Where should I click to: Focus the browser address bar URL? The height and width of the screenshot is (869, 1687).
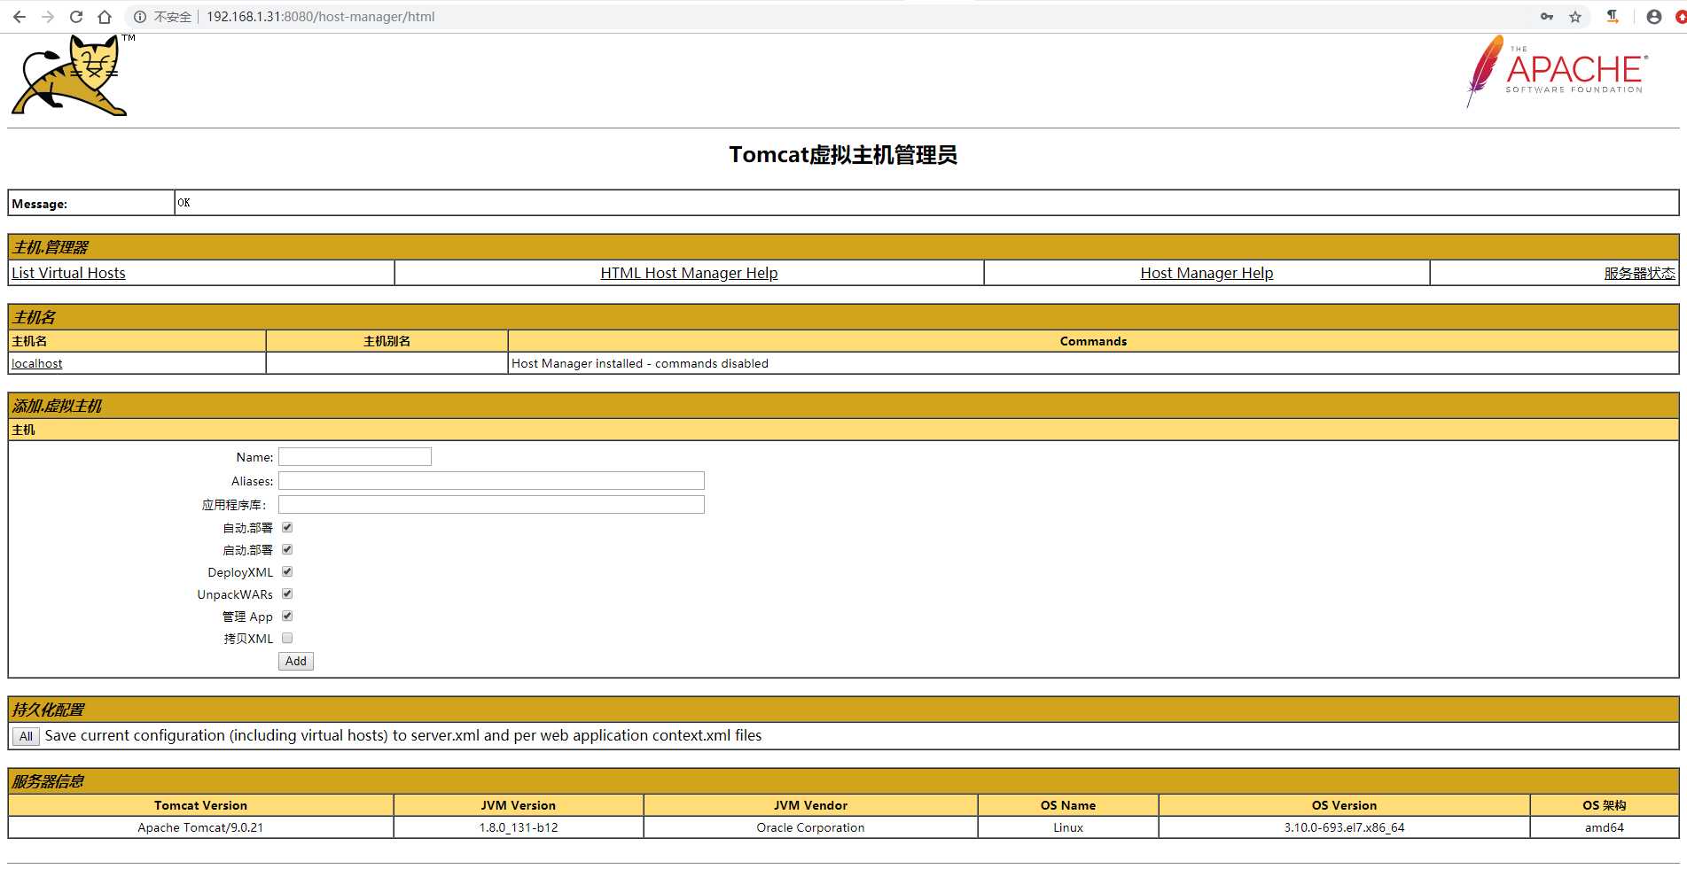click(x=320, y=17)
